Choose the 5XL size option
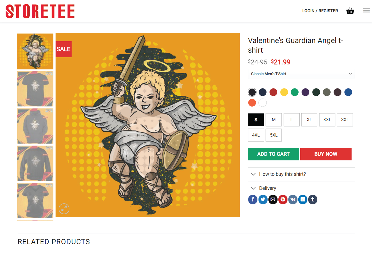The image size is (372, 255). coord(274,135)
